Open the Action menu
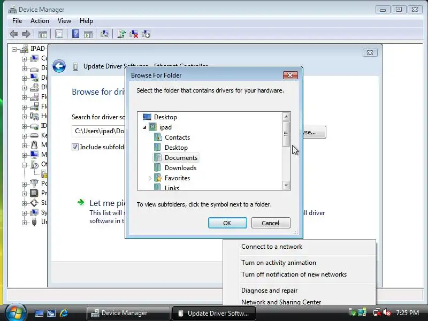This screenshot has height=321, width=428. coord(40,21)
